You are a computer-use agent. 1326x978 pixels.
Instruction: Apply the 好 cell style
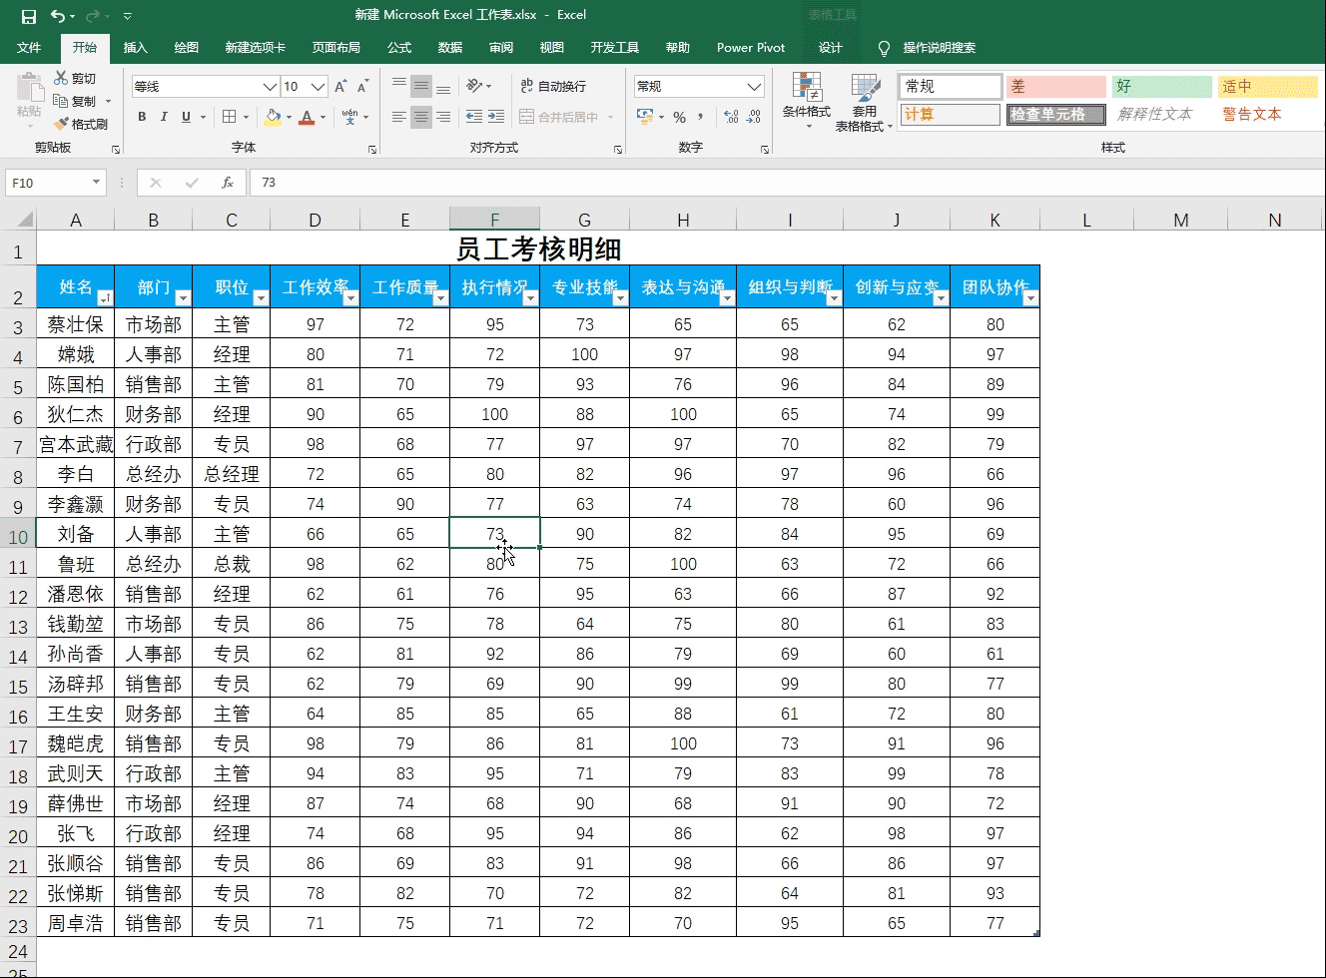(1161, 86)
